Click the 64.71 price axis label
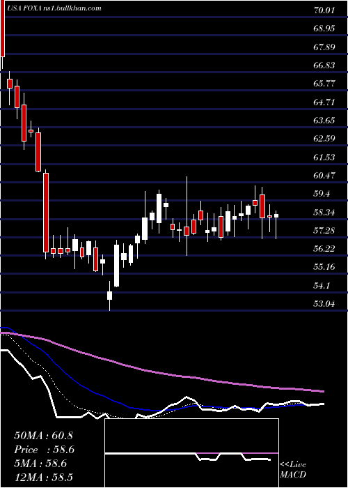Viewport: 348px width, 488px height. coord(324,102)
